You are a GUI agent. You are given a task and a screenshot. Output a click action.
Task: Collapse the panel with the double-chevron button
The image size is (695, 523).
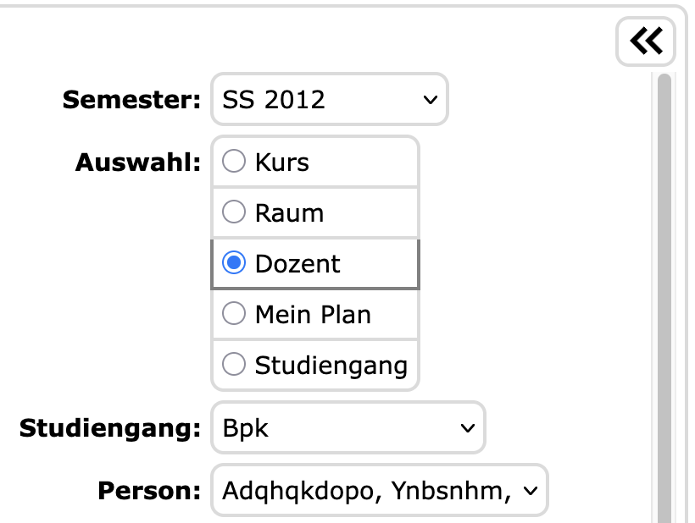646,41
